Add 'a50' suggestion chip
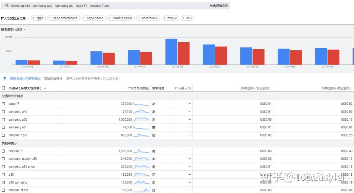The image size is (354, 193). 187,18
